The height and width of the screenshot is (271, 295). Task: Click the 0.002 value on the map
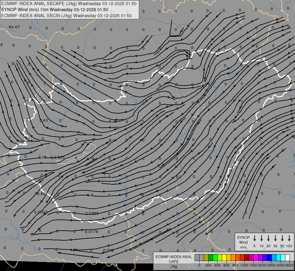click(108, 250)
